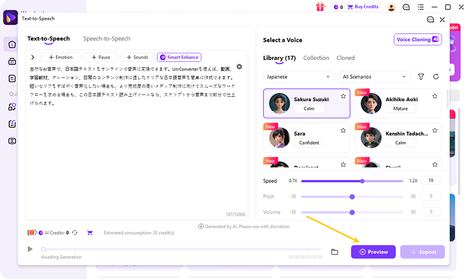Clear the text with the X icon
Screen dimensions: 469x279
pos(239,67)
